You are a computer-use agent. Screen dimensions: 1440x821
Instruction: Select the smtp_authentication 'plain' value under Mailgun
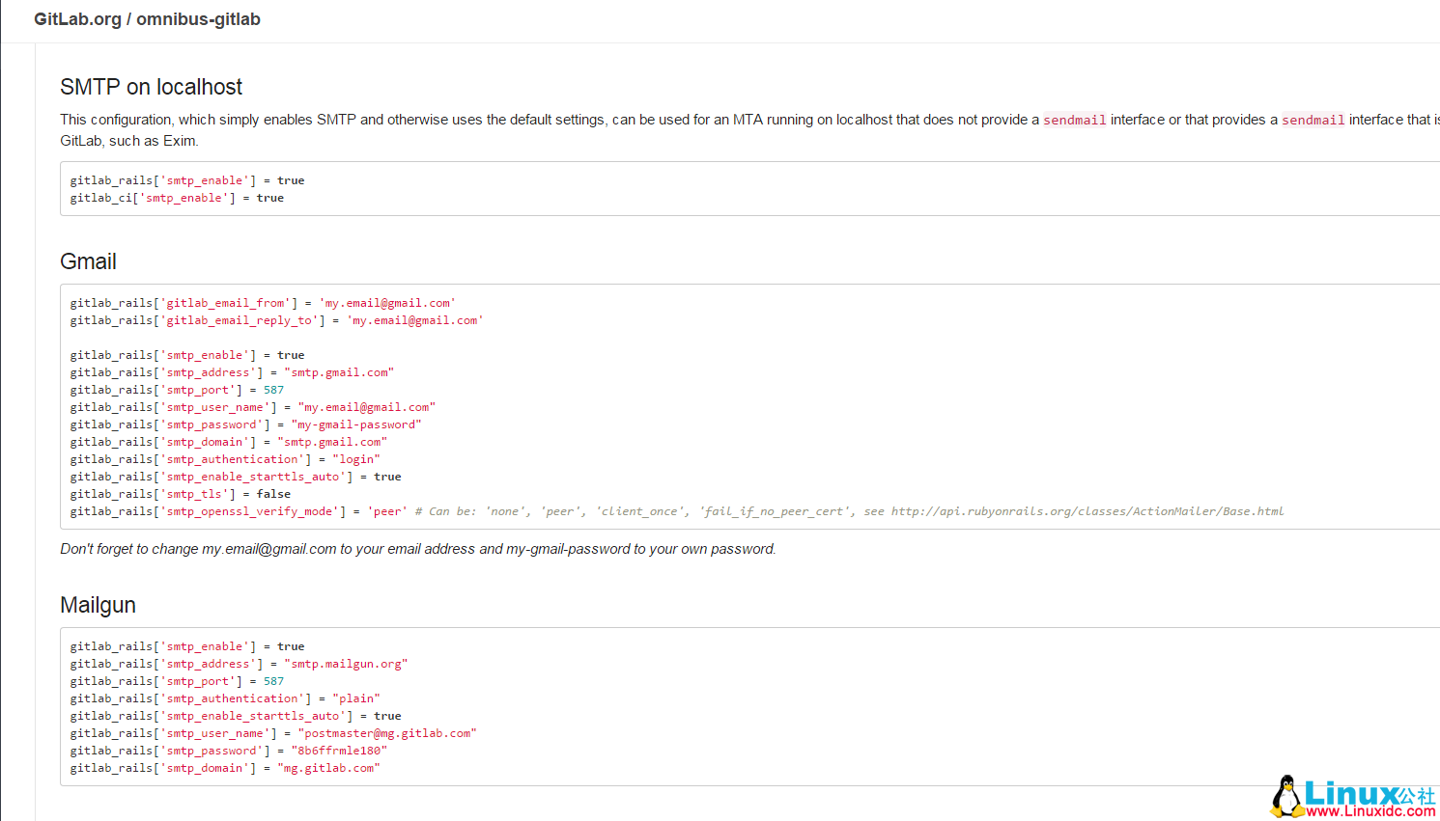(x=356, y=698)
